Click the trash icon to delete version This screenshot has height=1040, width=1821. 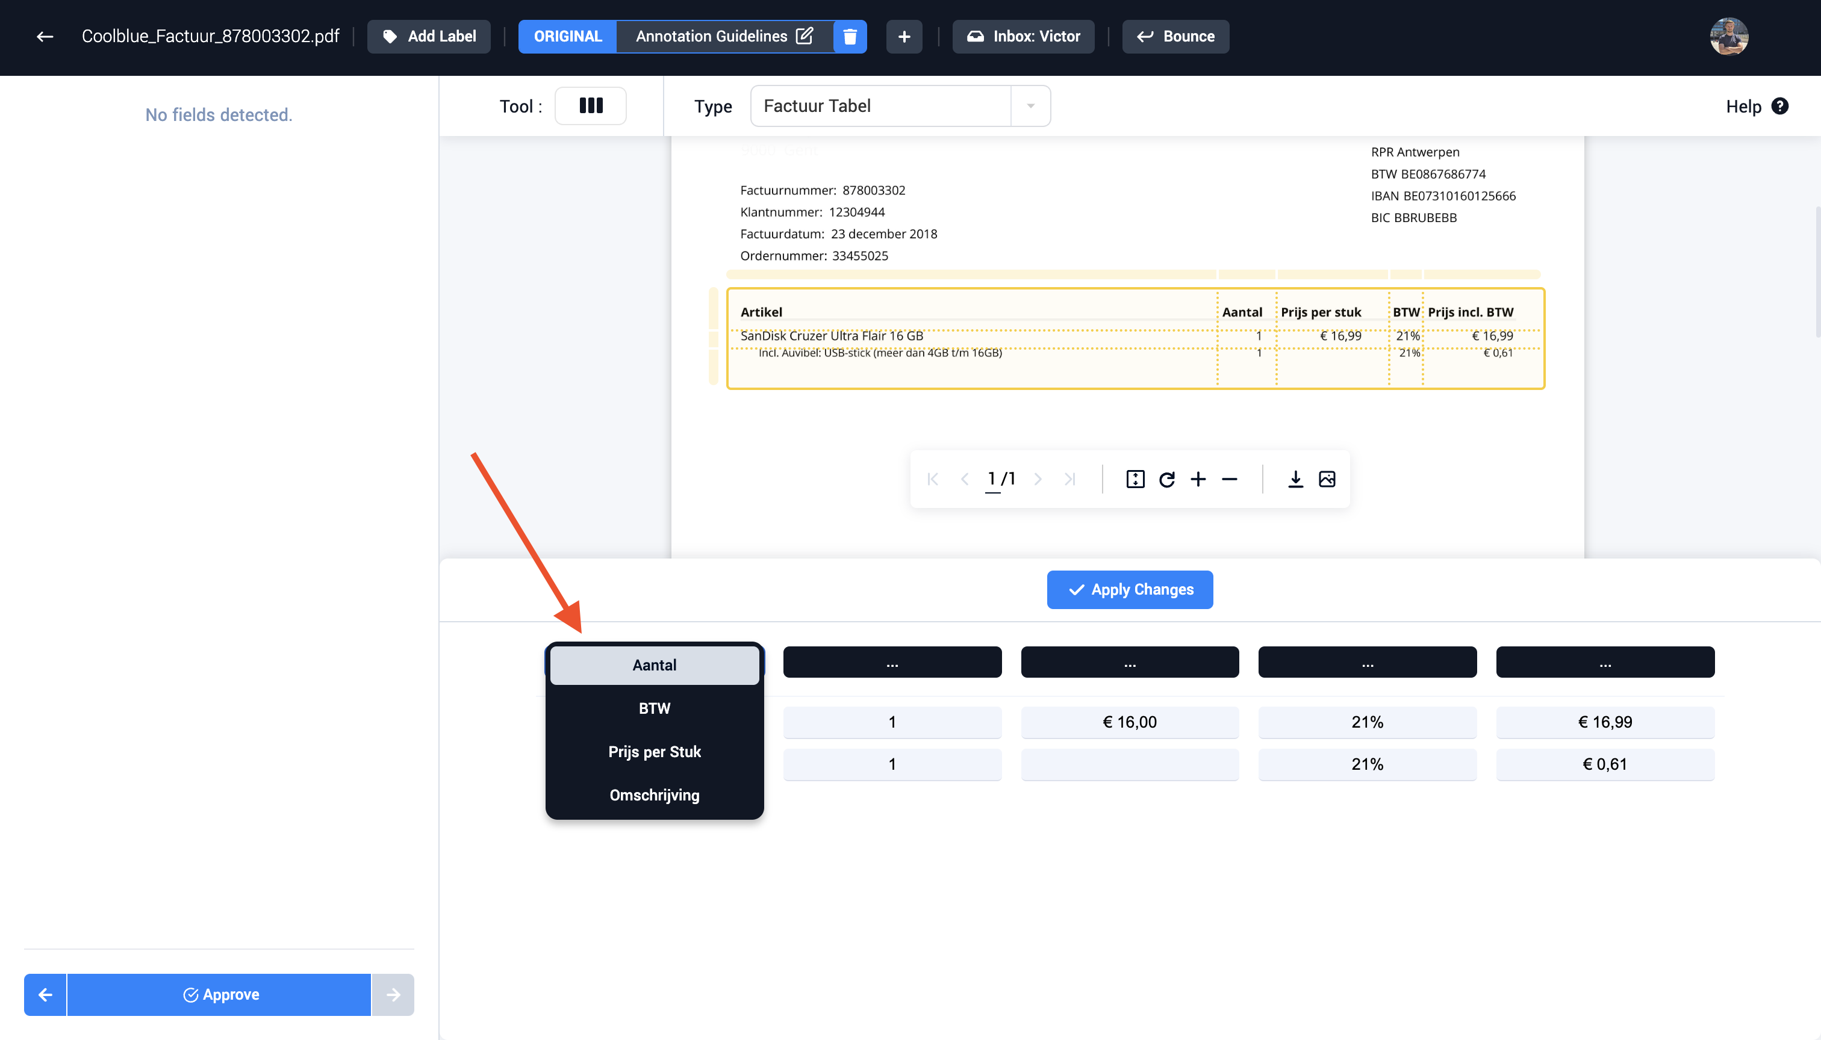click(850, 37)
